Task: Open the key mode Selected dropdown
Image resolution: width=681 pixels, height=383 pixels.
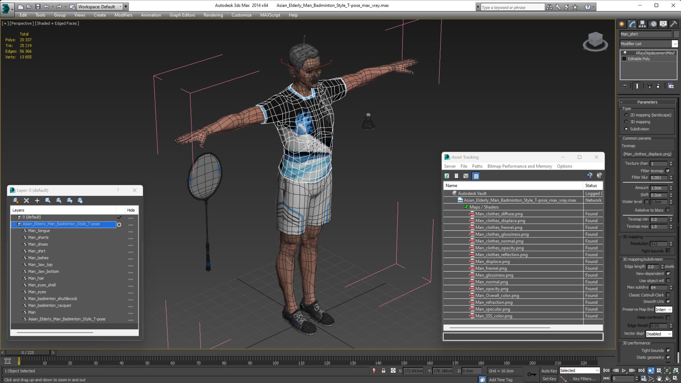Action: 580,371
